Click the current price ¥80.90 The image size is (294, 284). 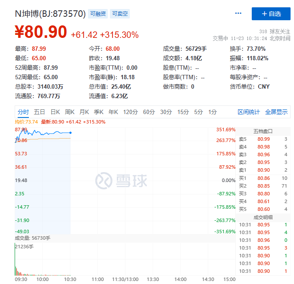click(41, 32)
